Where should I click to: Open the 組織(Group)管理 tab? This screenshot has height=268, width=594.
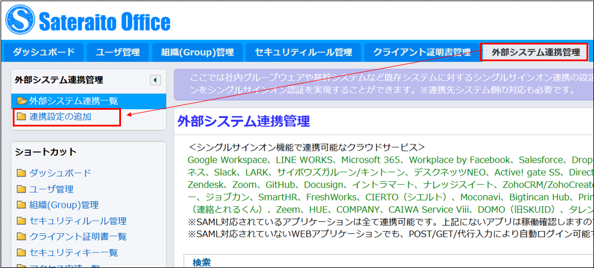point(197,52)
